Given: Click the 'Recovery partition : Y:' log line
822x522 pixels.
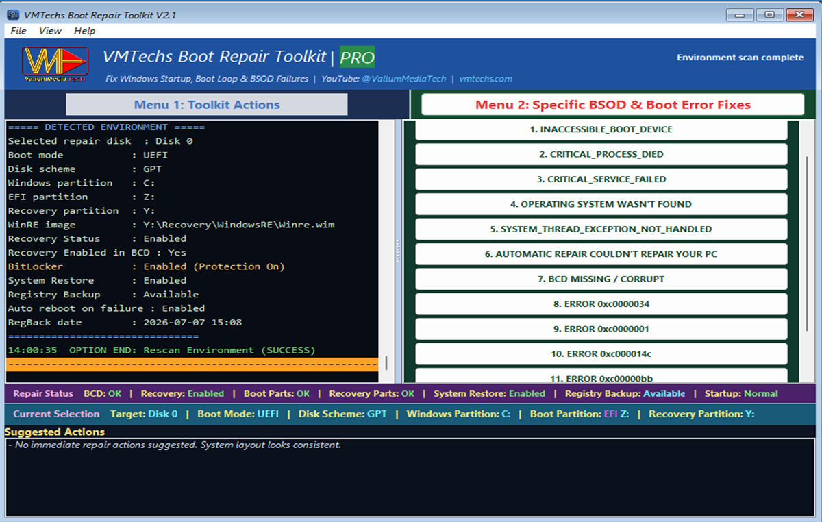Looking at the screenshot, I should click(x=82, y=211).
